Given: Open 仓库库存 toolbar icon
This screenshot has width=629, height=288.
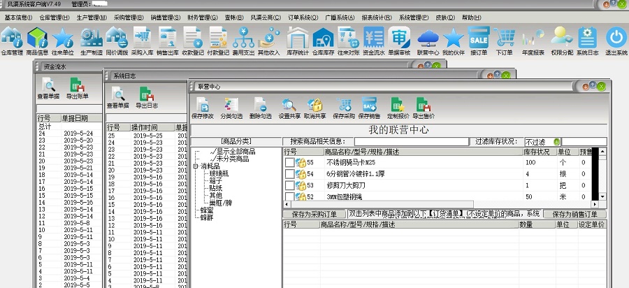Looking at the screenshot, I should pyautogui.click(x=323, y=41).
